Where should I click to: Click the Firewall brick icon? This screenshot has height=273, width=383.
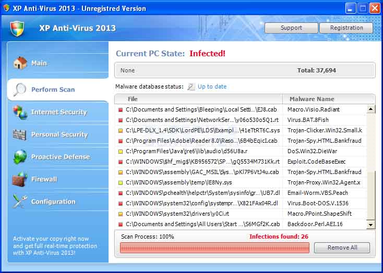coord(20,179)
